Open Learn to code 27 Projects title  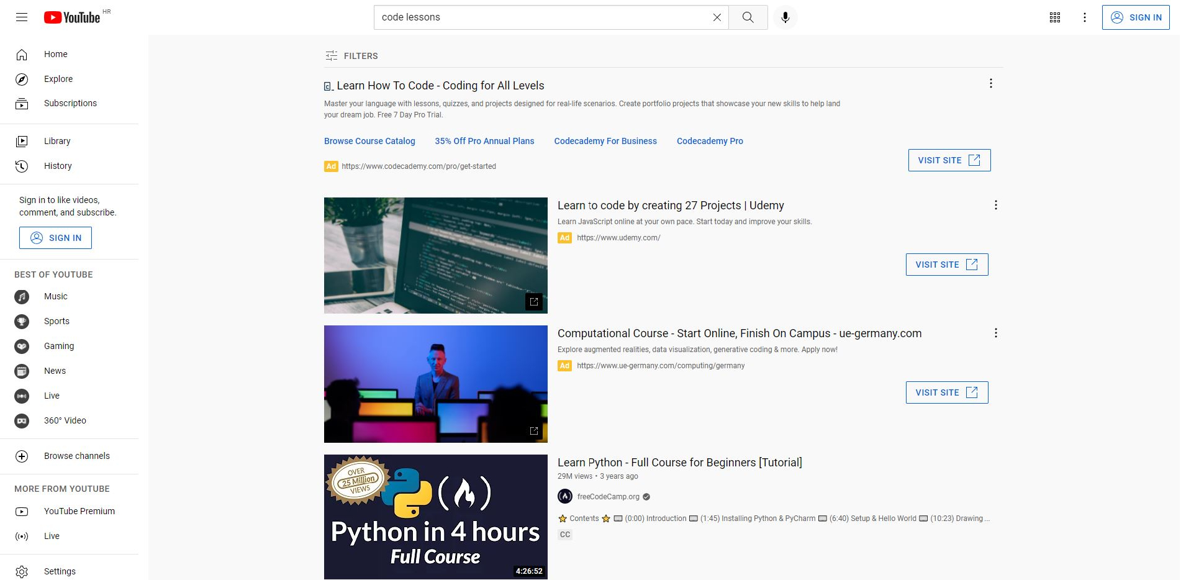(671, 206)
